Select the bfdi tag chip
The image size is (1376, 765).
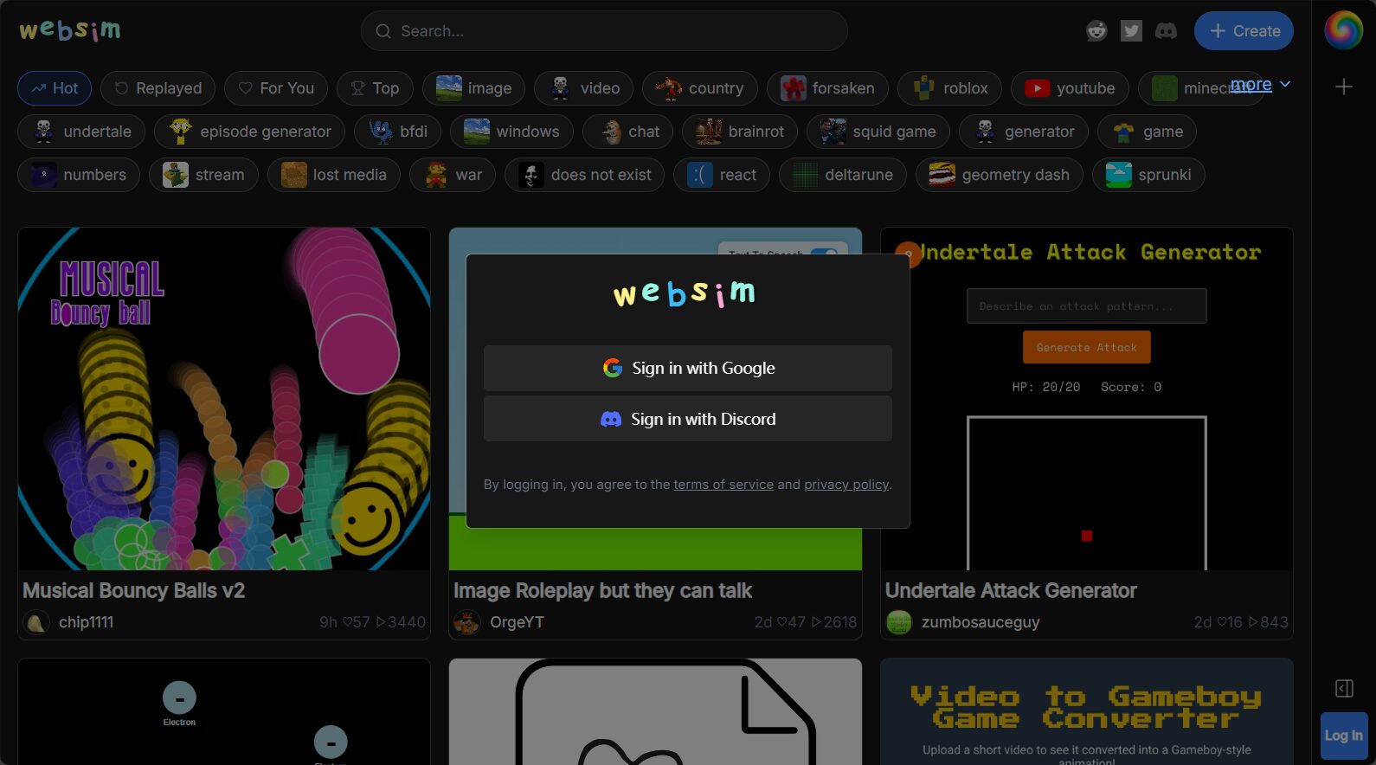tap(397, 132)
